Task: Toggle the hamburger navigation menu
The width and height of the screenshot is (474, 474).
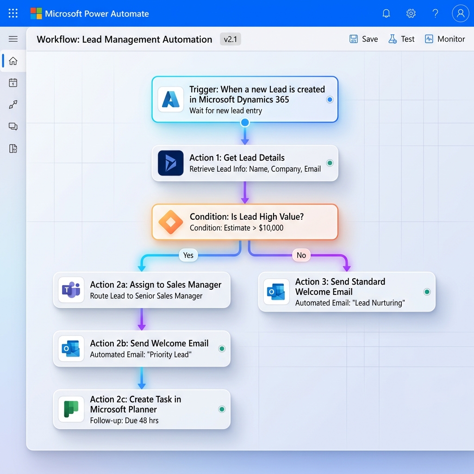Action: (13, 39)
